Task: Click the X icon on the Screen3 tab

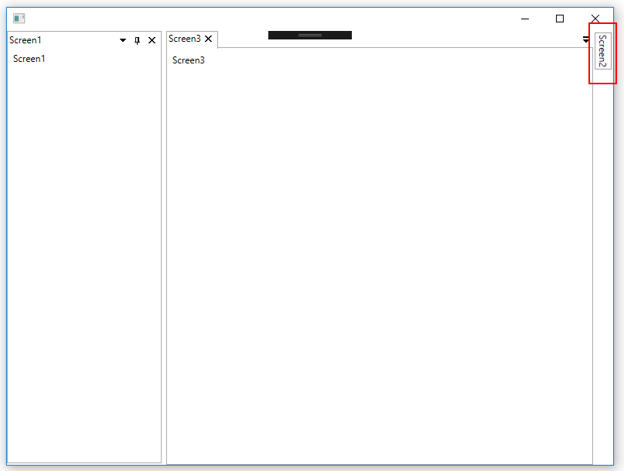Action: tap(208, 39)
